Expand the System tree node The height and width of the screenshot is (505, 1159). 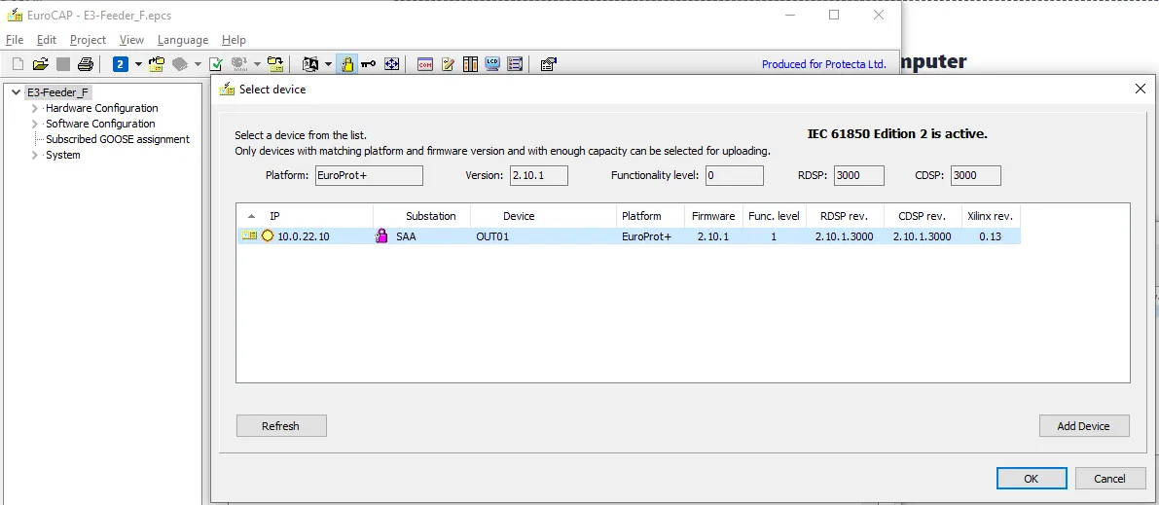click(x=35, y=156)
